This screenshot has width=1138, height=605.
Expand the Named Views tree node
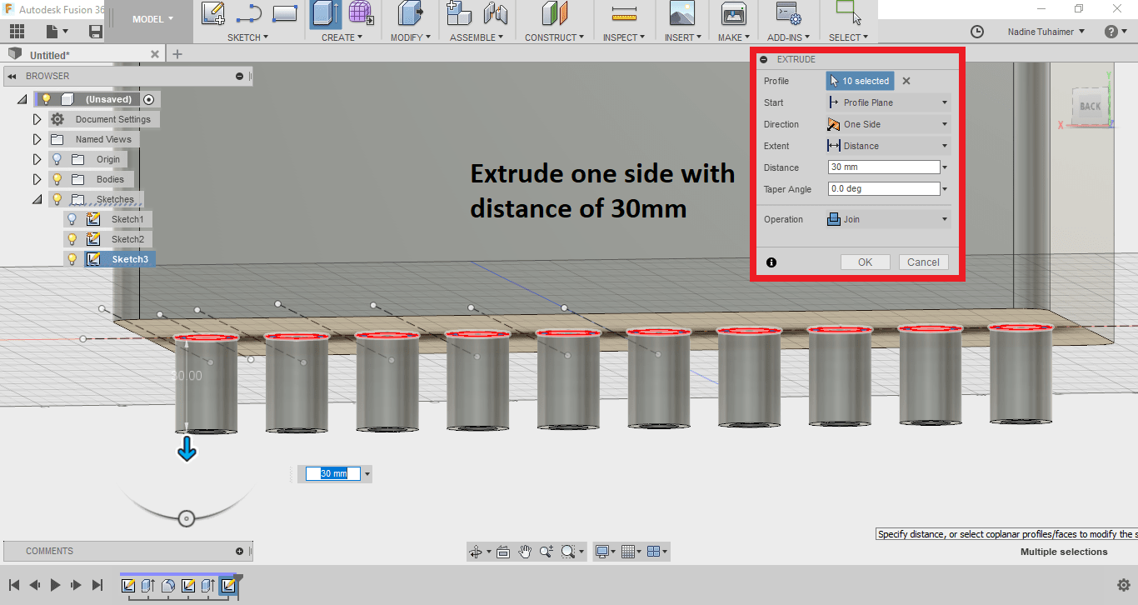37,139
